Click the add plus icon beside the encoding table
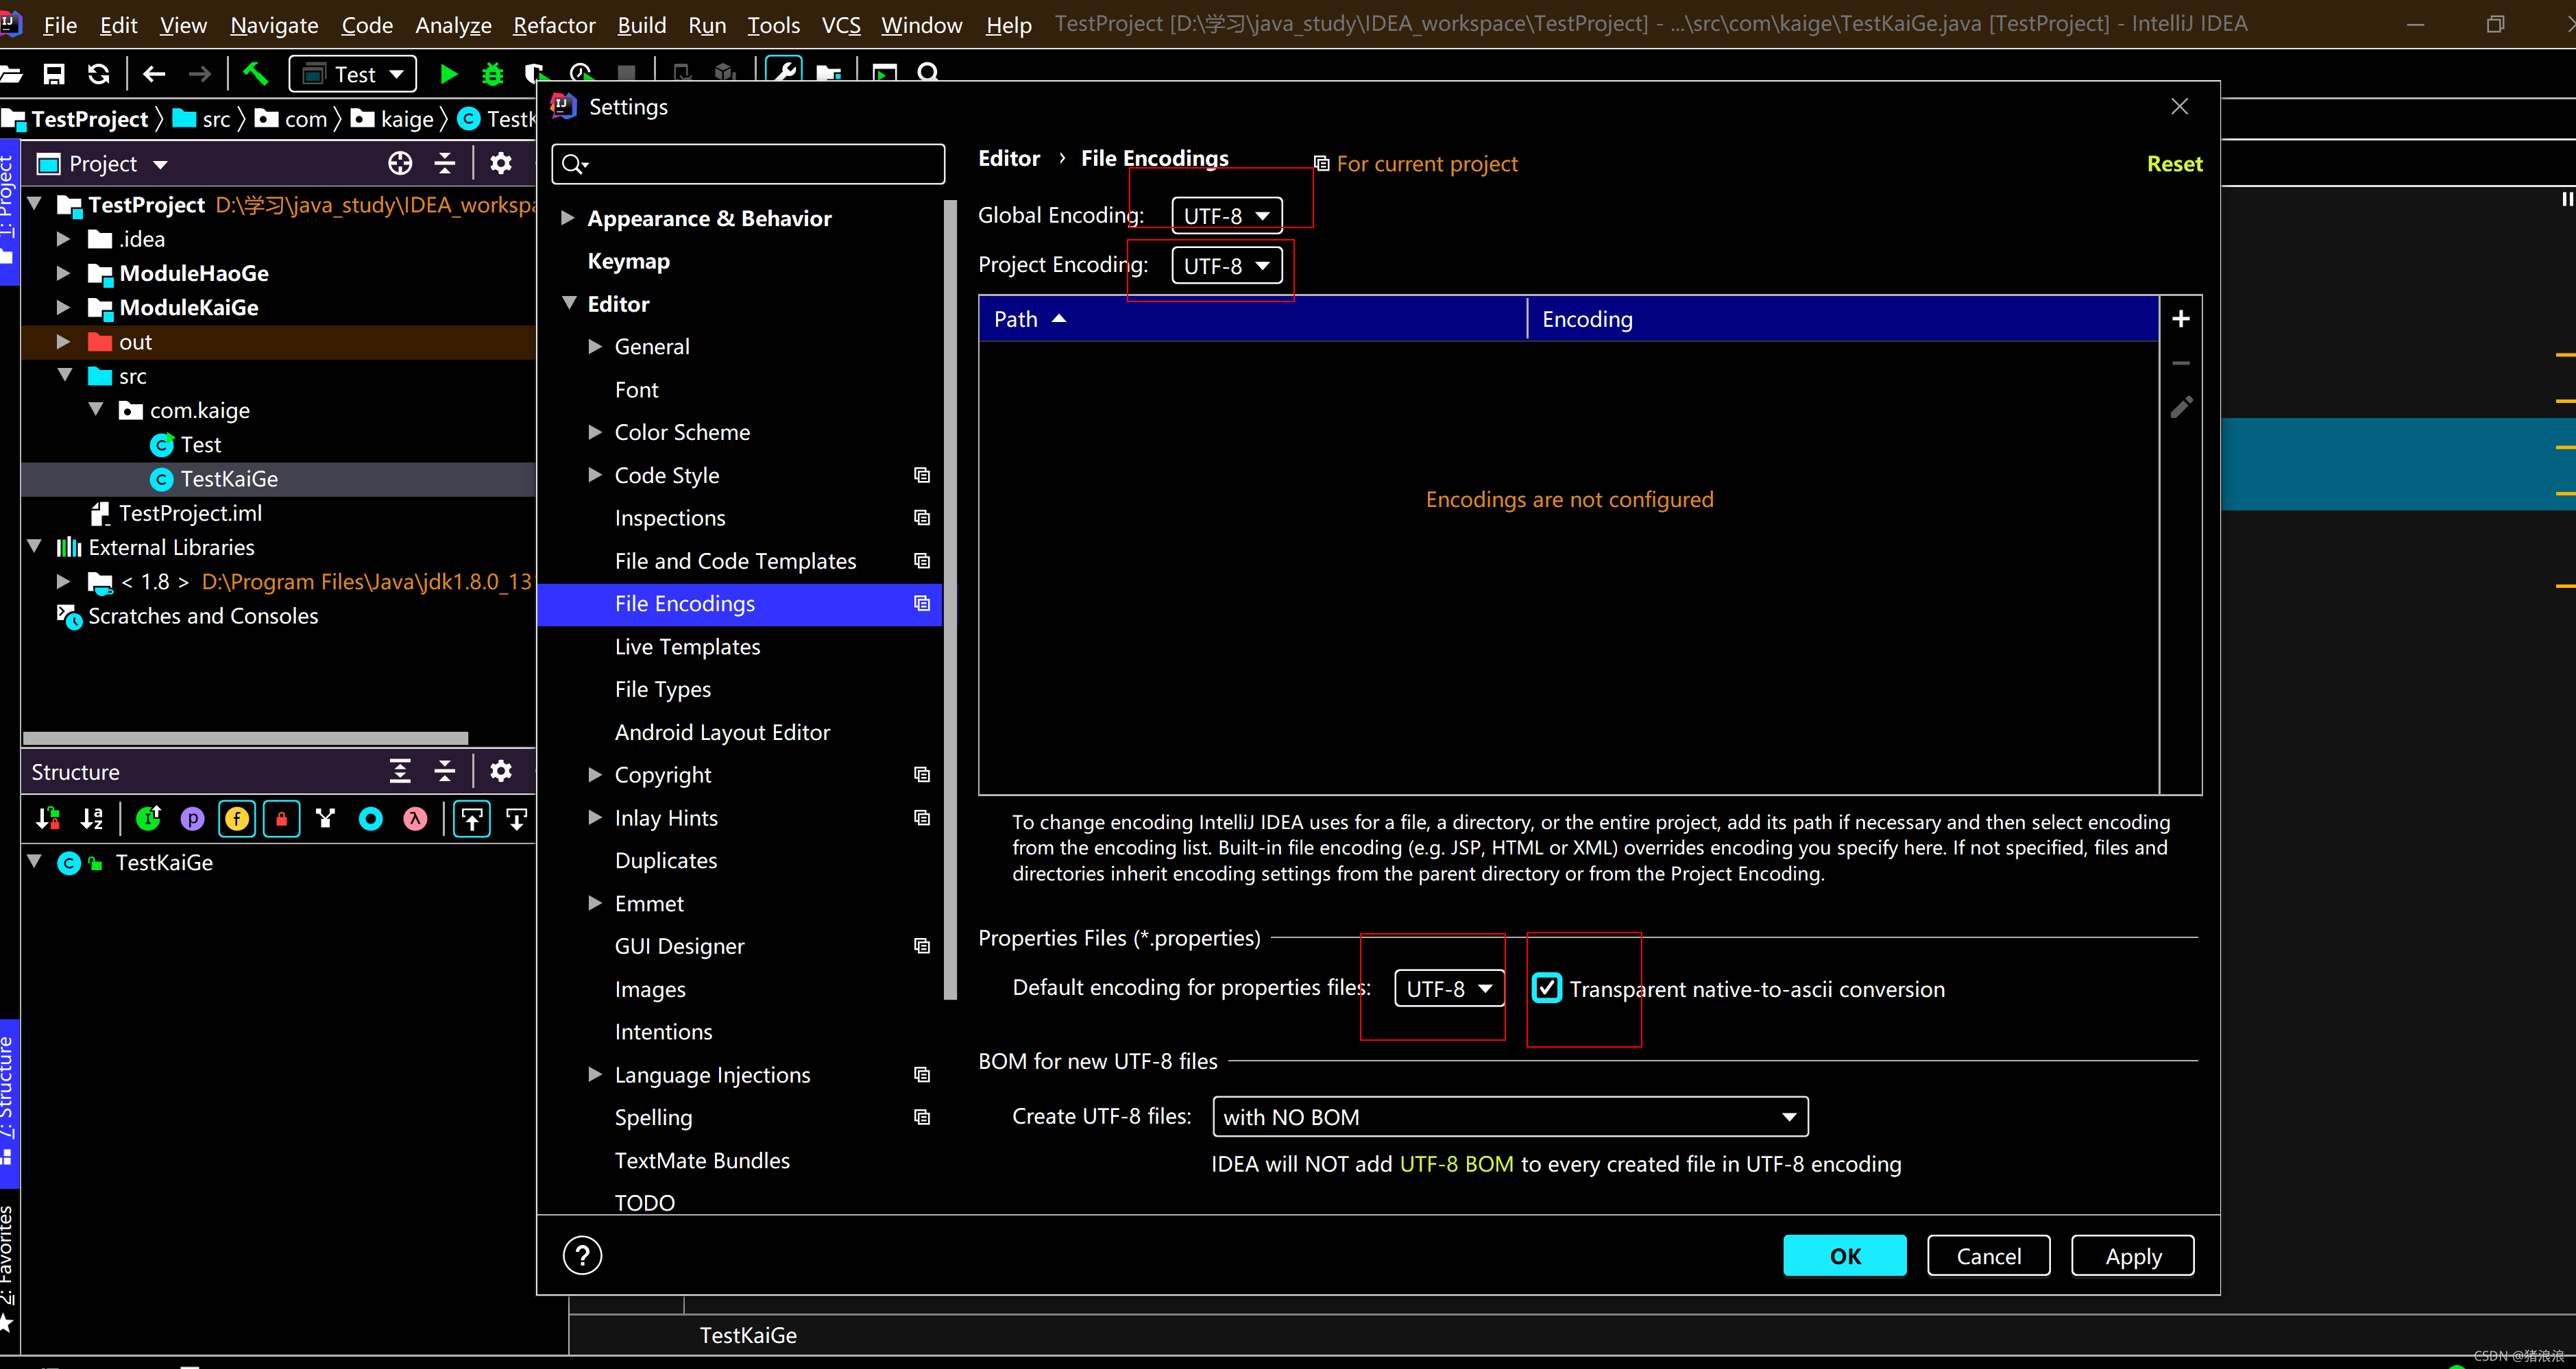 [2181, 319]
